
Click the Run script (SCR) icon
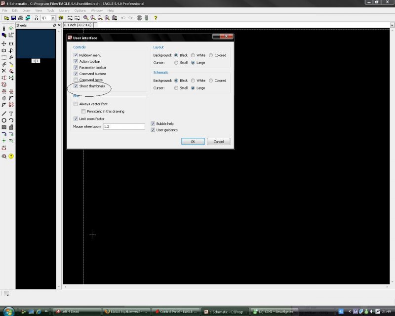point(70,18)
